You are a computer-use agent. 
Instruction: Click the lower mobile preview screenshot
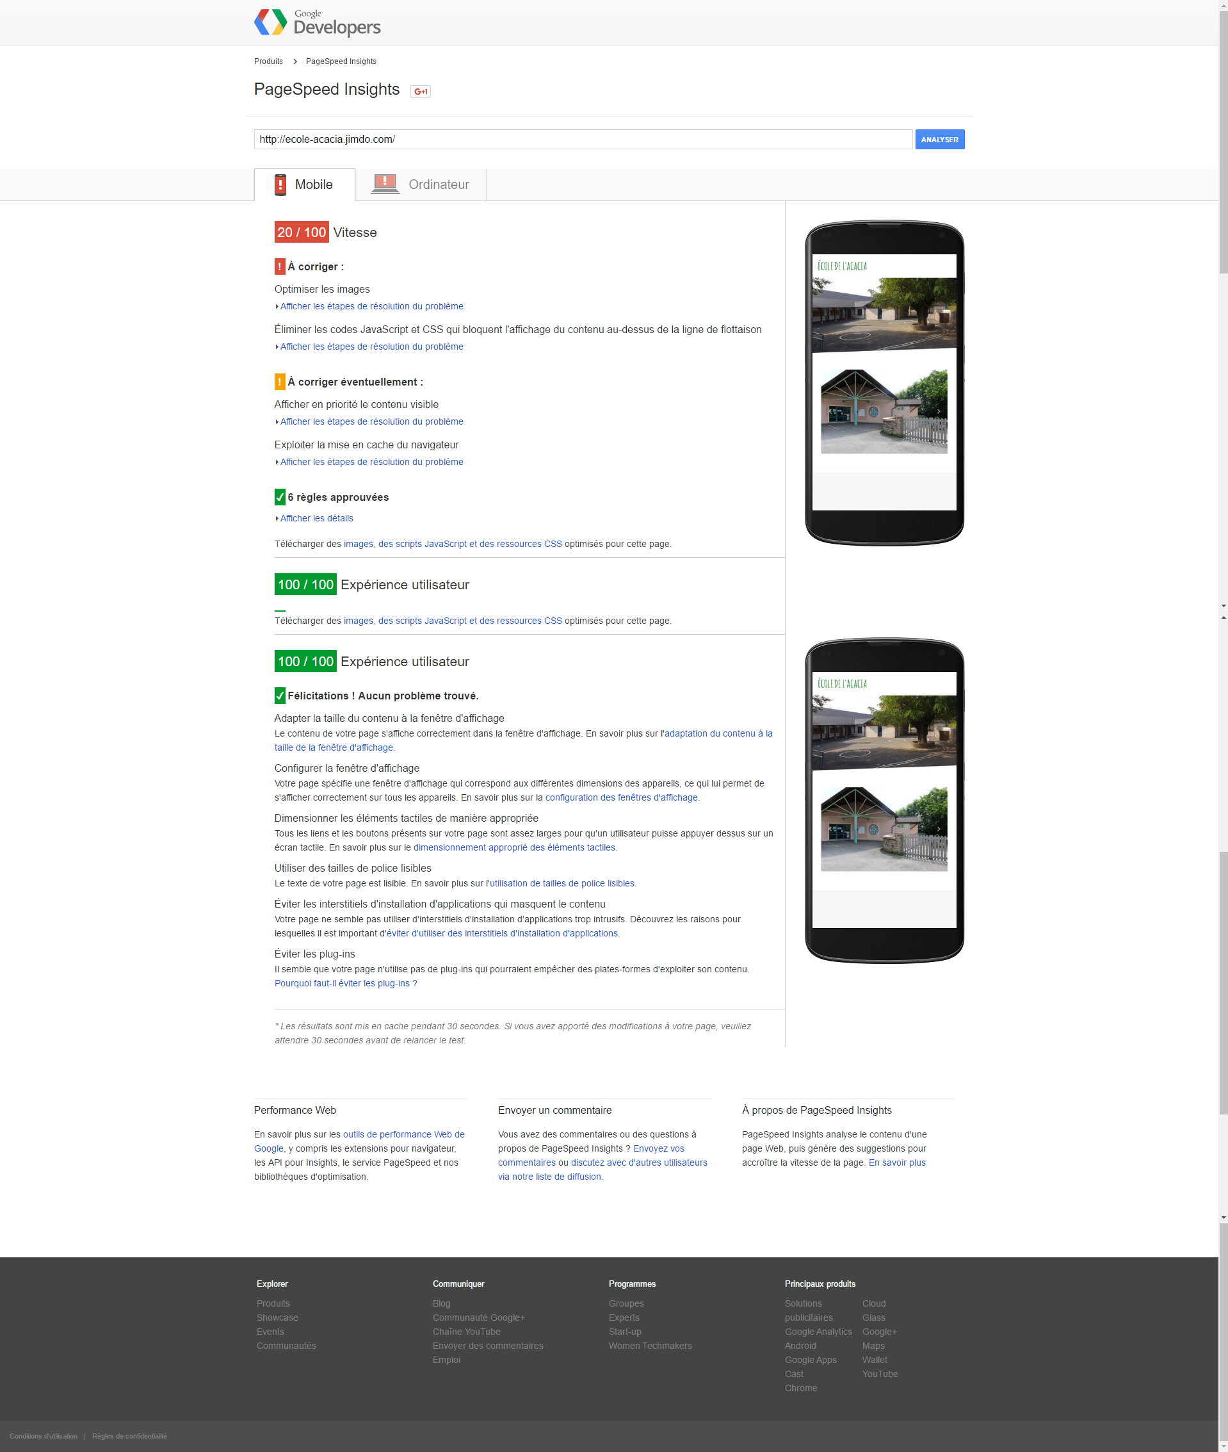pyautogui.click(x=884, y=799)
